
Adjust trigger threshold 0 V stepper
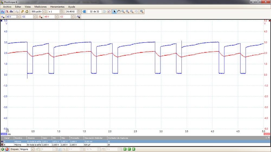coord(81,149)
